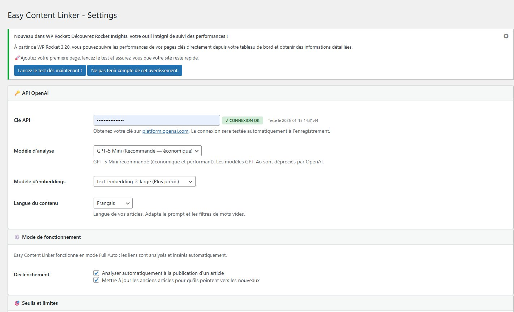Viewport: 514px width, 312px height.
Task: Uncheck Mettre à jour les anciens articles
Action: [x=96, y=280]
